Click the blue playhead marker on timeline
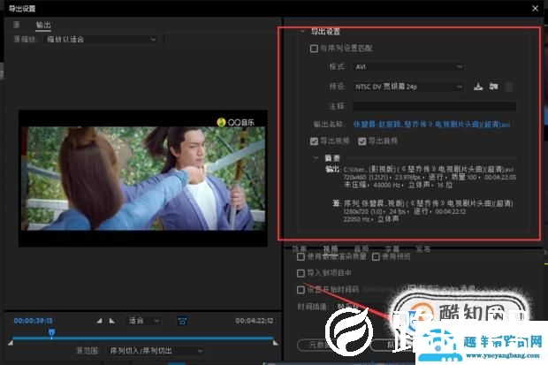This screenshot has width=548, height=365. pyautogui.click(x=52, y=332)
